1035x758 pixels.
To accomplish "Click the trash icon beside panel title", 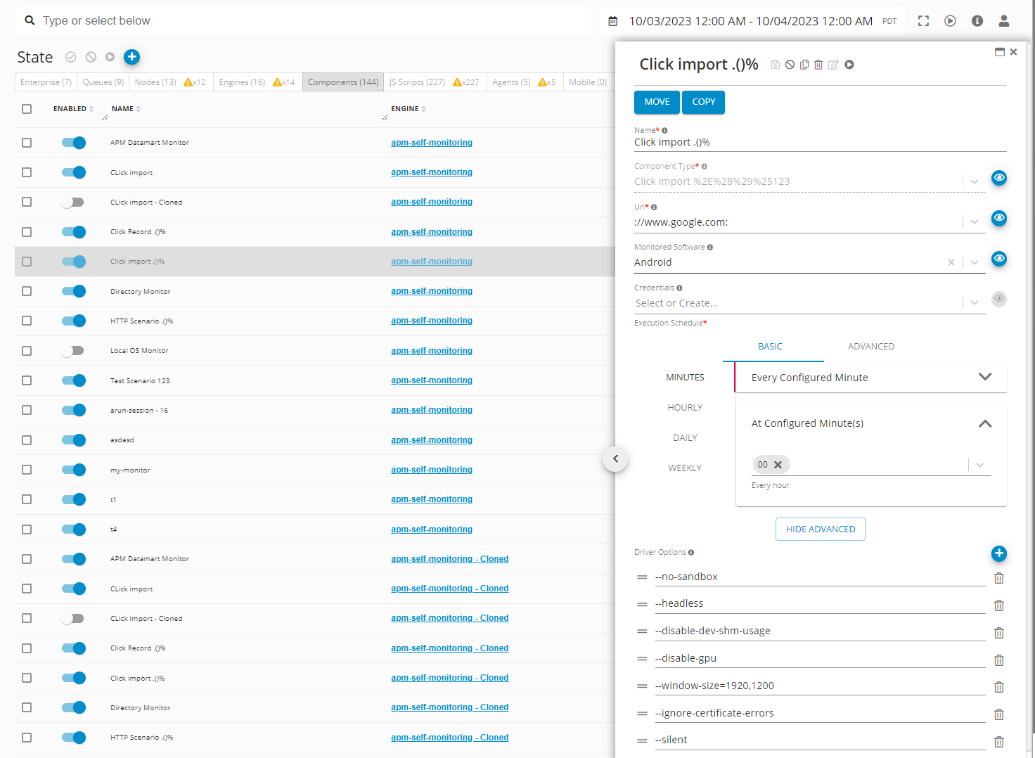I will [818, 65].
